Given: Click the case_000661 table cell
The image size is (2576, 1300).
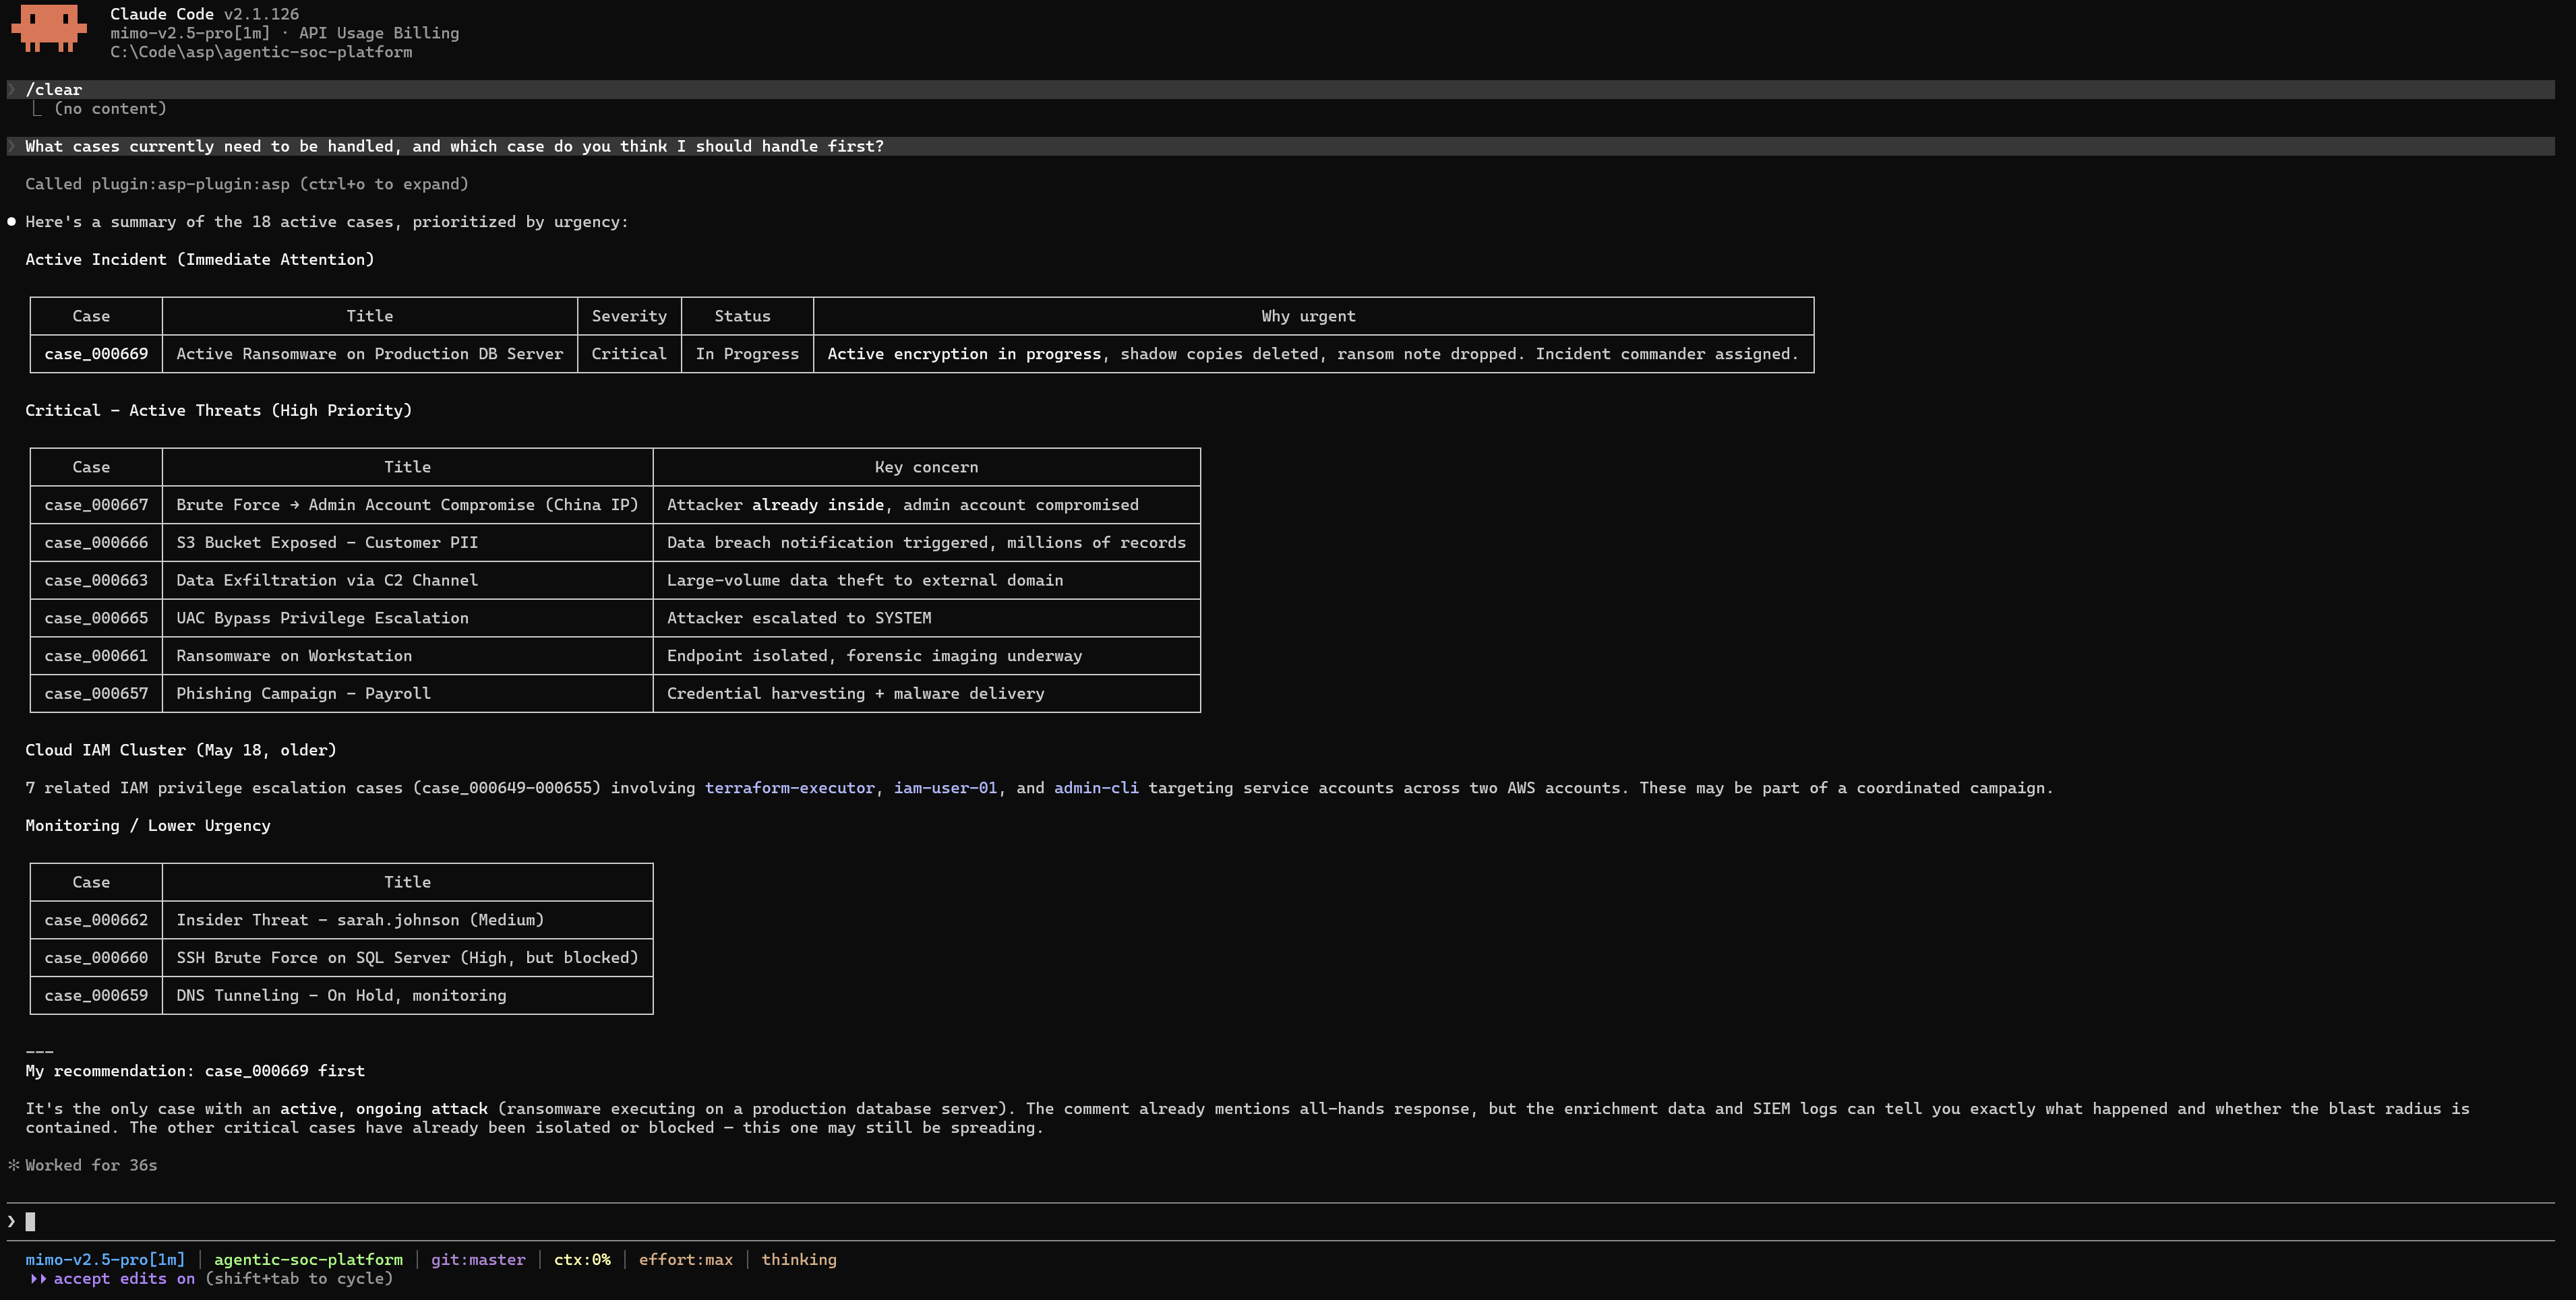Looking at the screenshot, I should point(96,656).
